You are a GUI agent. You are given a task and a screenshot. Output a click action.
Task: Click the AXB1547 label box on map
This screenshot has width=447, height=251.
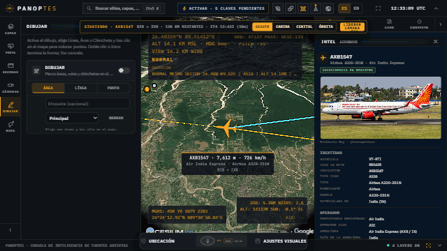pyautogui.click(x=228, y=164)
